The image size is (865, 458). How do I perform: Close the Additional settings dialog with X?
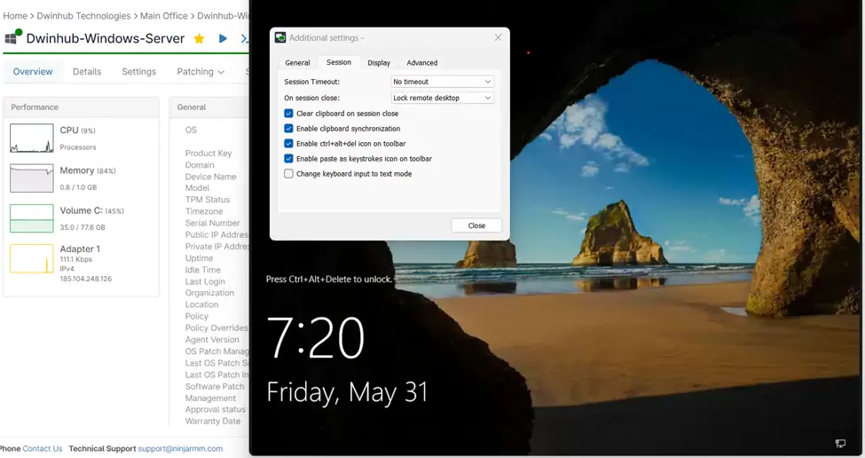point(498,37)
